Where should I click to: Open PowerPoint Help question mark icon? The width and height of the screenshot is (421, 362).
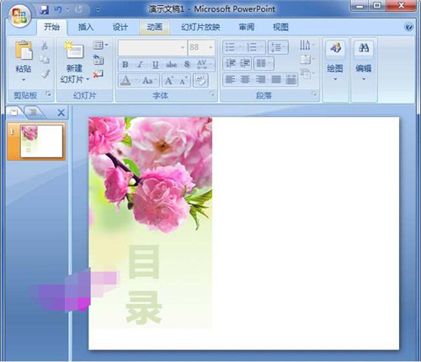tap(408, 27)
